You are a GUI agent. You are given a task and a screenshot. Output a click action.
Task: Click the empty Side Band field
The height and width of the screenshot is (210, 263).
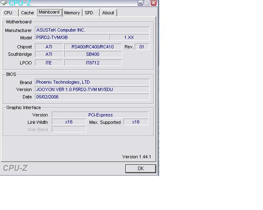click(x=69, y=129)
